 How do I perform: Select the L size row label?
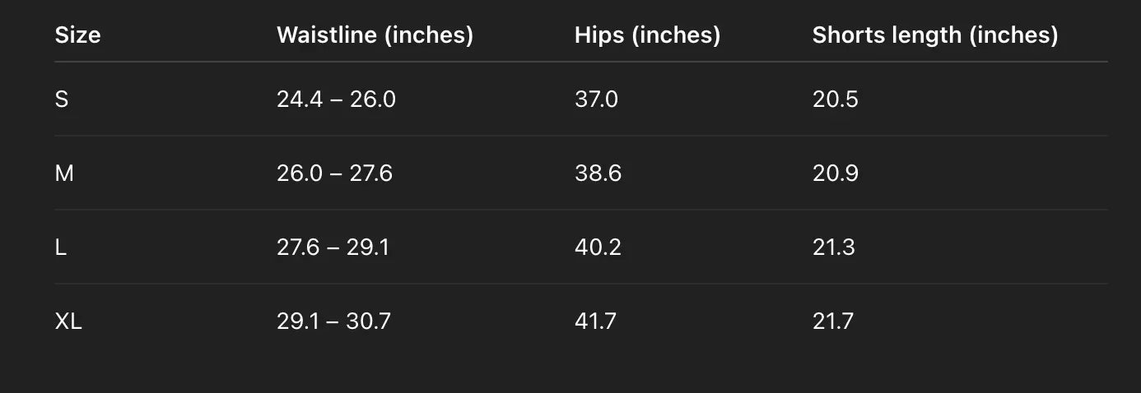pyautogui.click(x=61, y=247)
